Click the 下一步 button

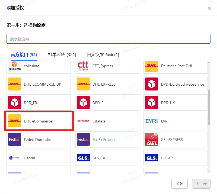coord(201,184)
